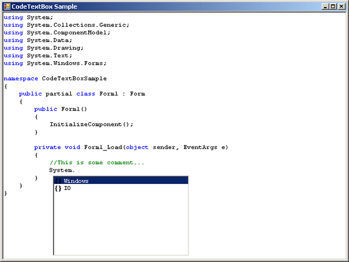
Task: Minimize the CodeTextBox Sample window
Action: click(x=325, y=6)
